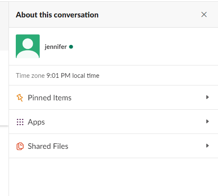Open jennifer's profile via the username
The image size is (218, 196).
[55, 47]
